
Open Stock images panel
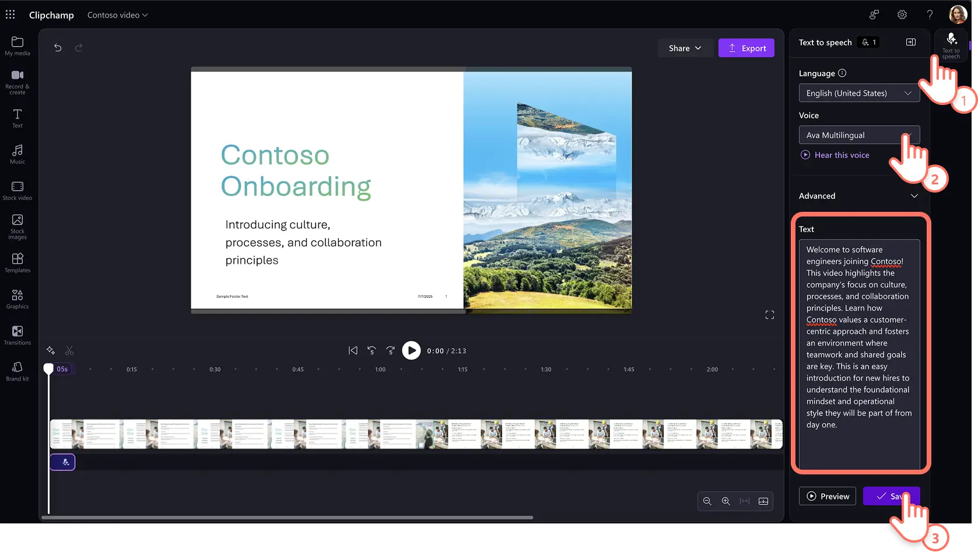pos(17,227)
